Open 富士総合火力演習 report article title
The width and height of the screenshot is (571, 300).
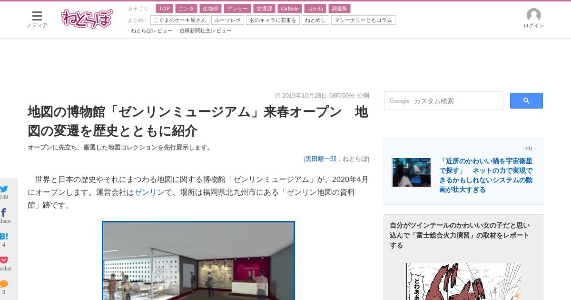pyautogui.click(x=460, y=235)
